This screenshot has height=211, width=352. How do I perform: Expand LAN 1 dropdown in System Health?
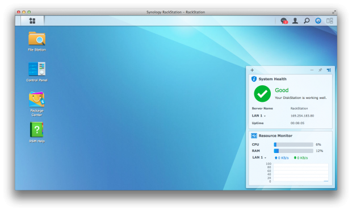(259, 115)
